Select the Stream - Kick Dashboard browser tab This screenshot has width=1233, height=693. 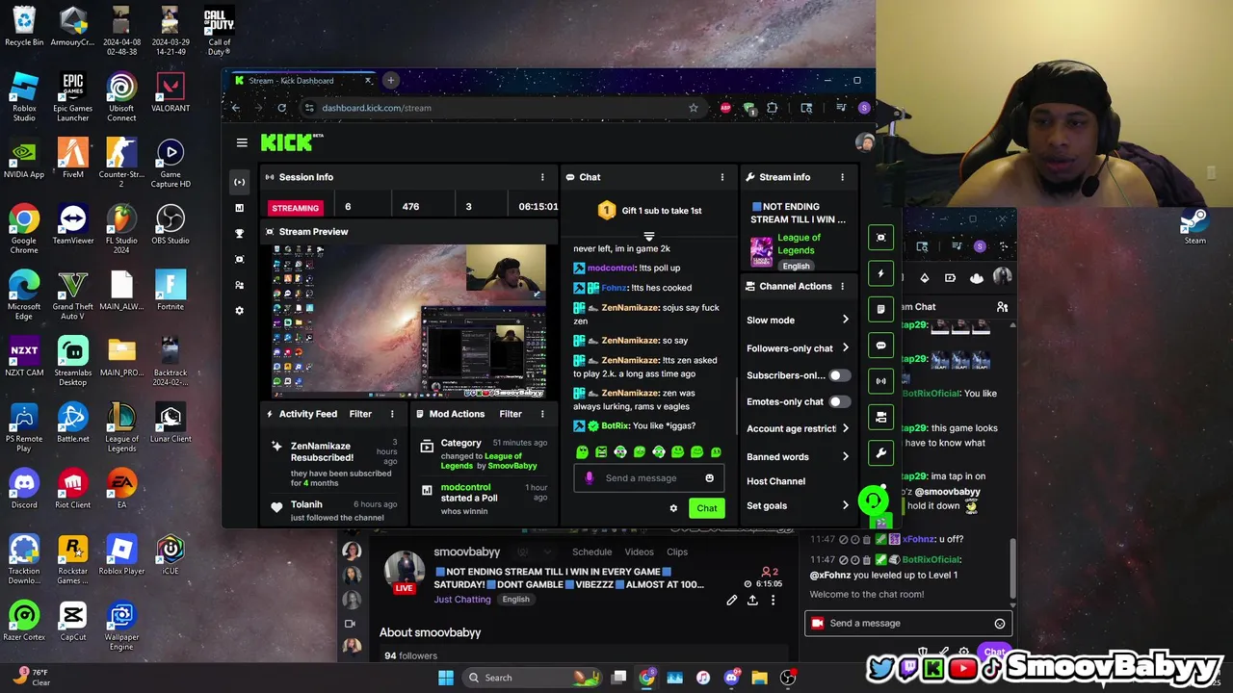click(x=302, y=81)
